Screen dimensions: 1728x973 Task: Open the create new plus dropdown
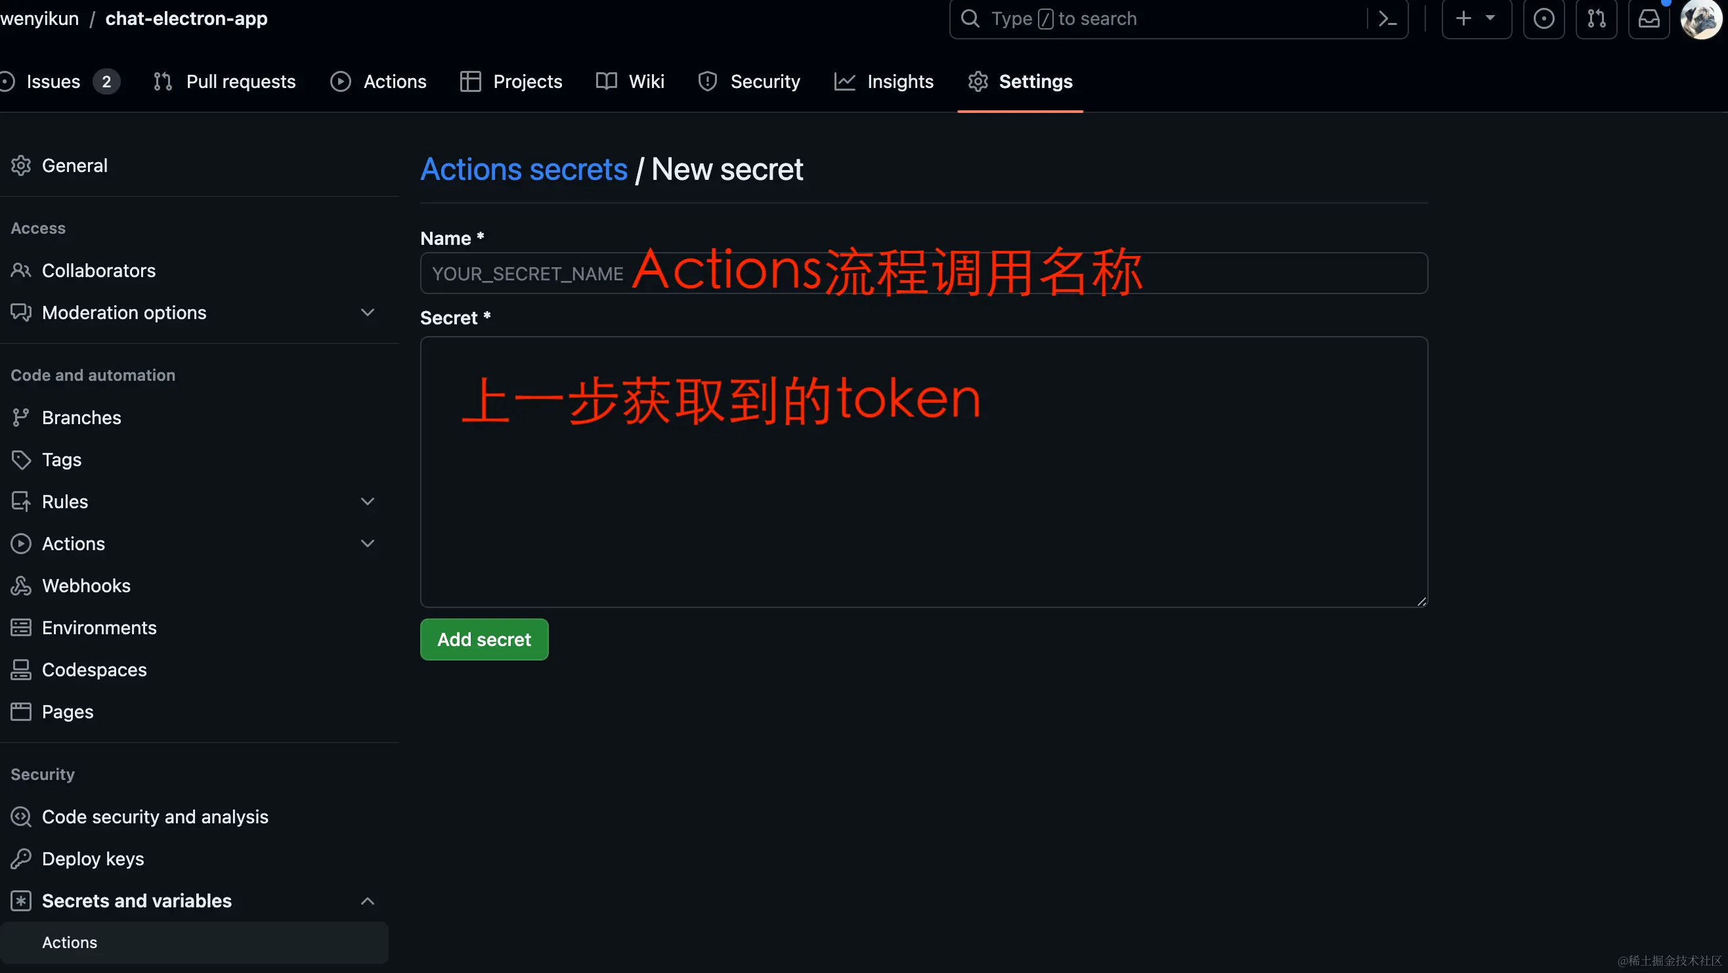[x=1476, y=19]
